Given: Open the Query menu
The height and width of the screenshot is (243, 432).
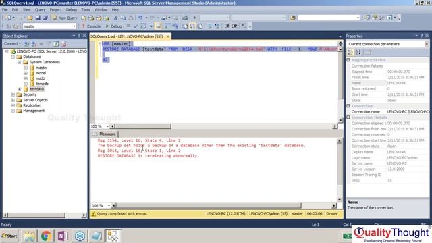Looking at the screenshot, I should pyautogui.click(x=40, y=9).
